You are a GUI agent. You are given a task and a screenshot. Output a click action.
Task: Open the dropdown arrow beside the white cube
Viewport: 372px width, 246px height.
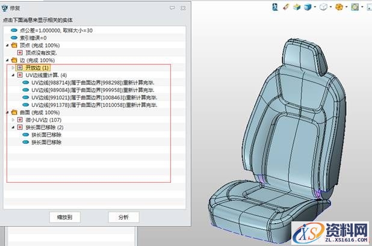330,7
